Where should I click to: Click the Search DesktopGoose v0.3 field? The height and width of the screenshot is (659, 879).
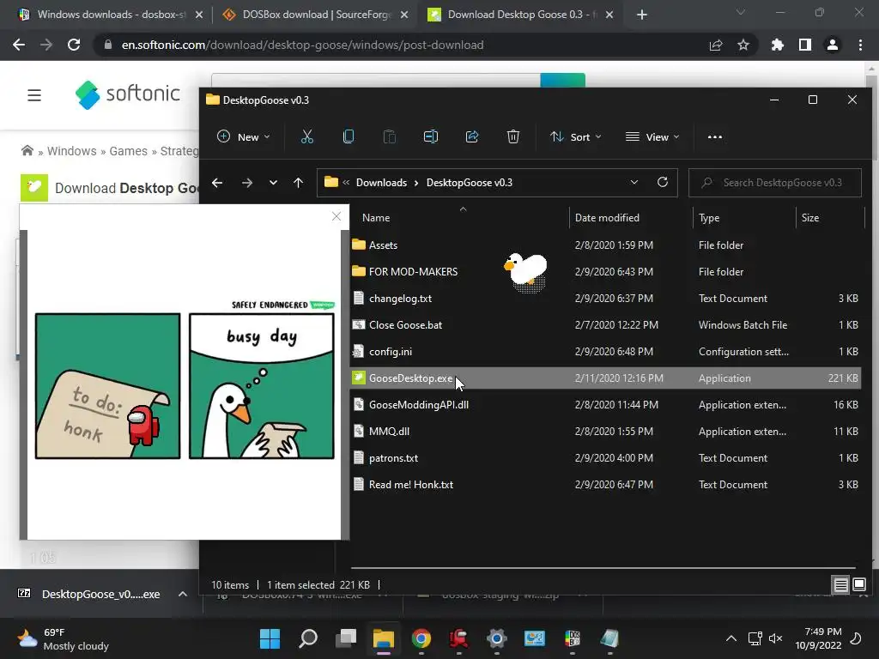[775, 183]
